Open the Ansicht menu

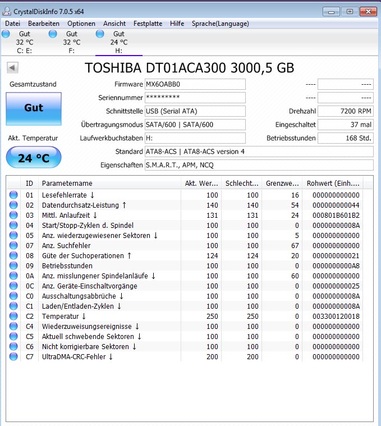coord(114,24)
